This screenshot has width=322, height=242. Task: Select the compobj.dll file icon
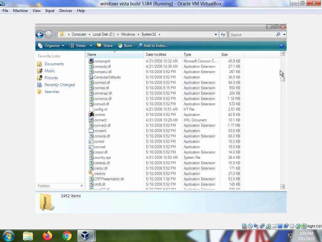(x=91, y=66)
